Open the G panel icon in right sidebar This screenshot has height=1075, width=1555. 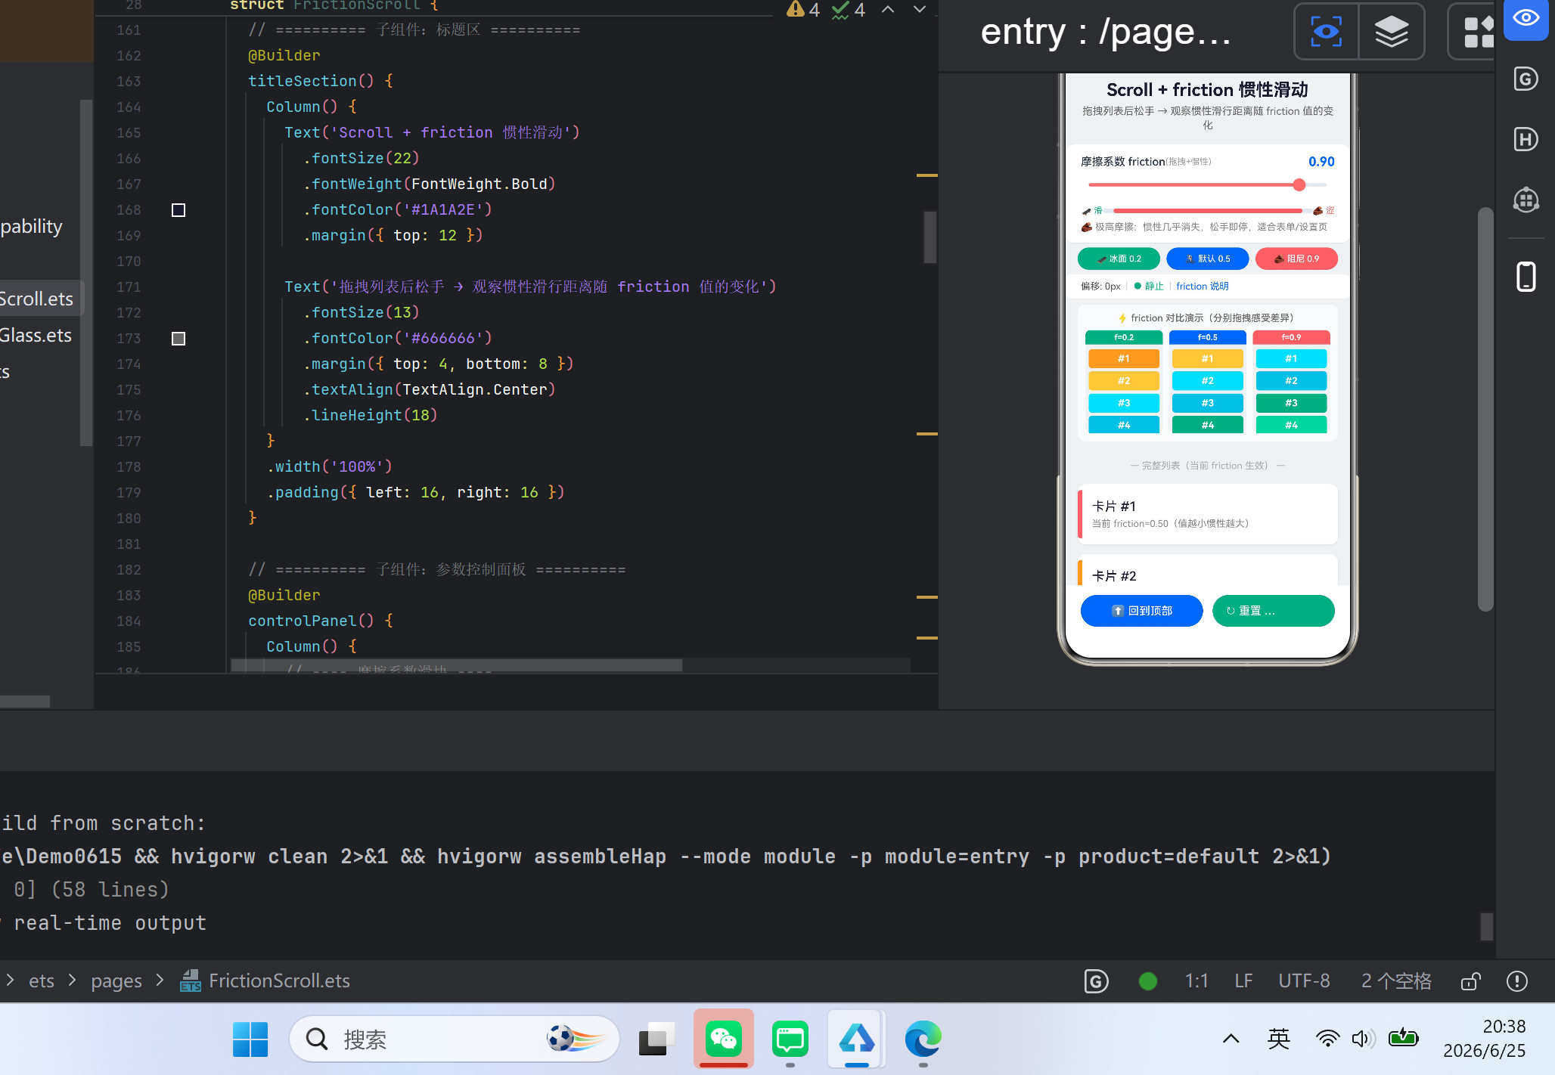[x=1526, y=79]
